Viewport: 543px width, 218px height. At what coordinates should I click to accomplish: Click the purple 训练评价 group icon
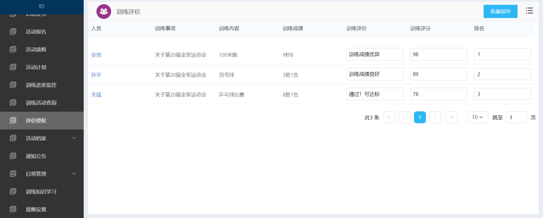click(104, 11)
